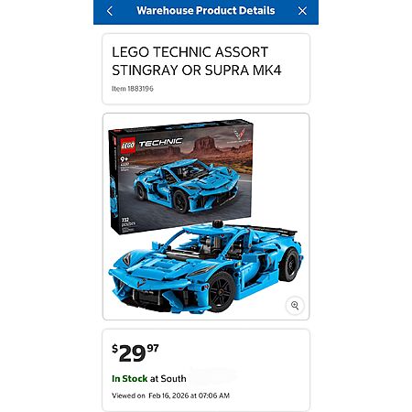This screenshot has width=412, height=412.
Task: Click the 732 pieces label on box
Action: pos(128,222)
